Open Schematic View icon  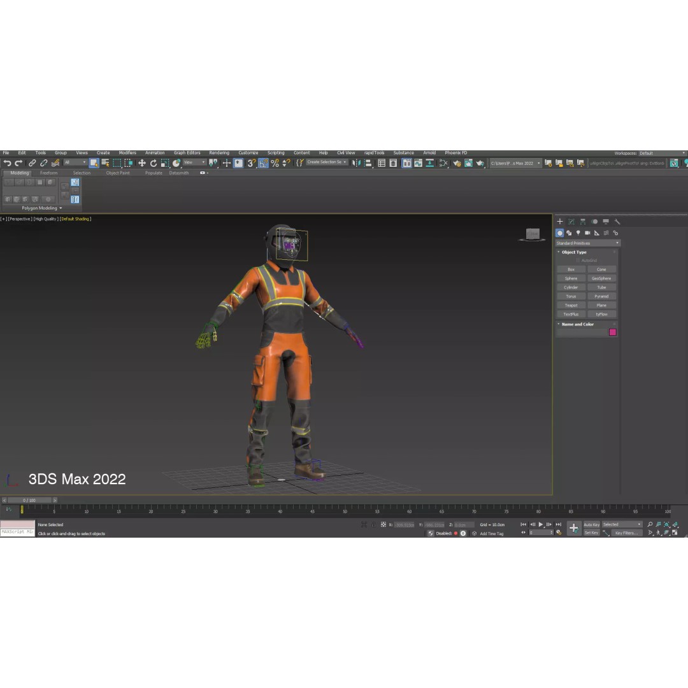point(429,163)
